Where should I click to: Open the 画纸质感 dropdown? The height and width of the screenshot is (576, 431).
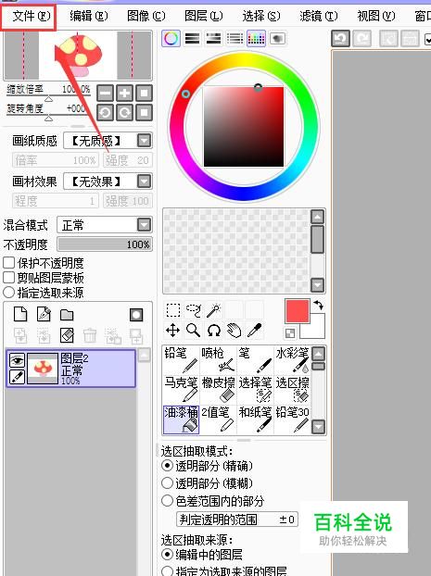click(x=108, y=141)
